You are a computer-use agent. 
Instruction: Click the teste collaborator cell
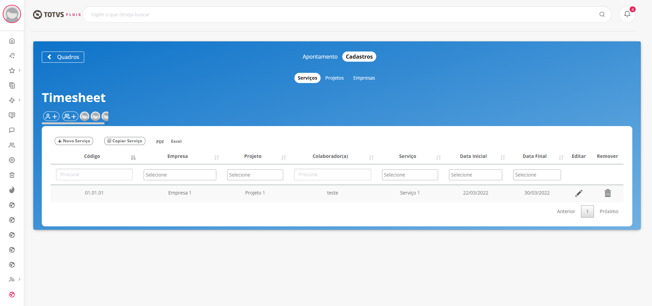click(x=332, y=193)
